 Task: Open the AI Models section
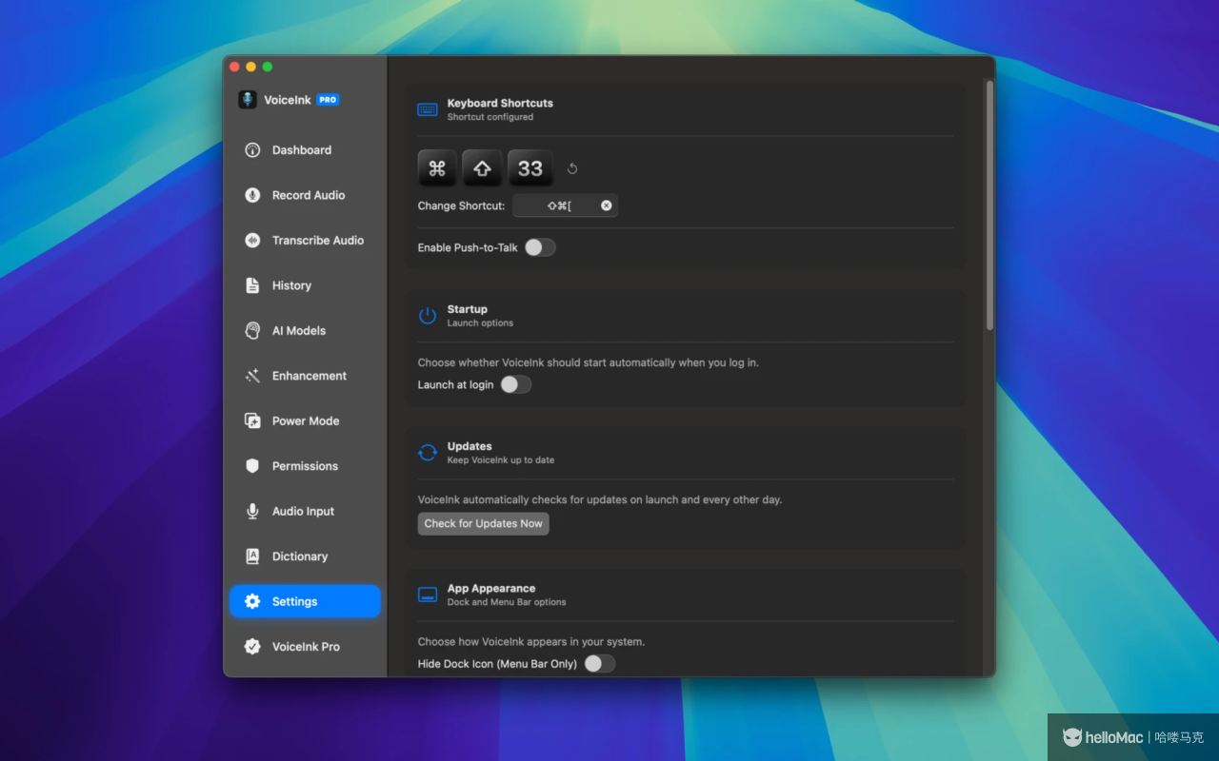coord(305,331)
